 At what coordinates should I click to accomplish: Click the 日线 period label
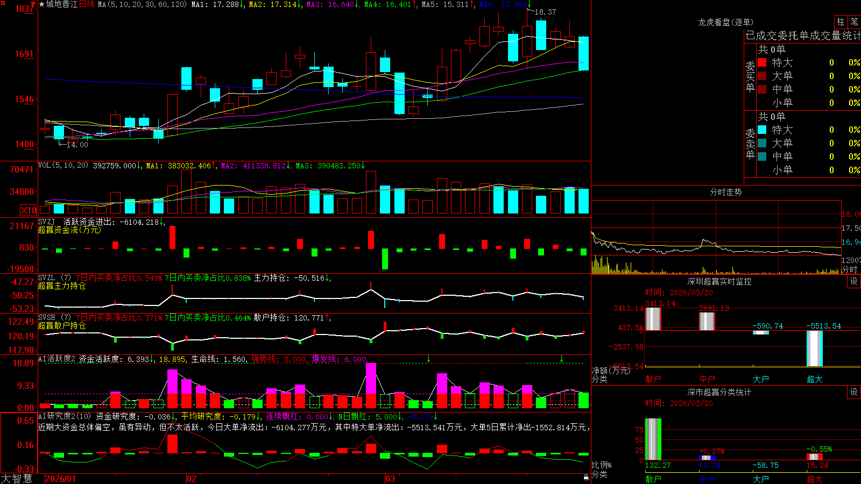pos(87,4)
